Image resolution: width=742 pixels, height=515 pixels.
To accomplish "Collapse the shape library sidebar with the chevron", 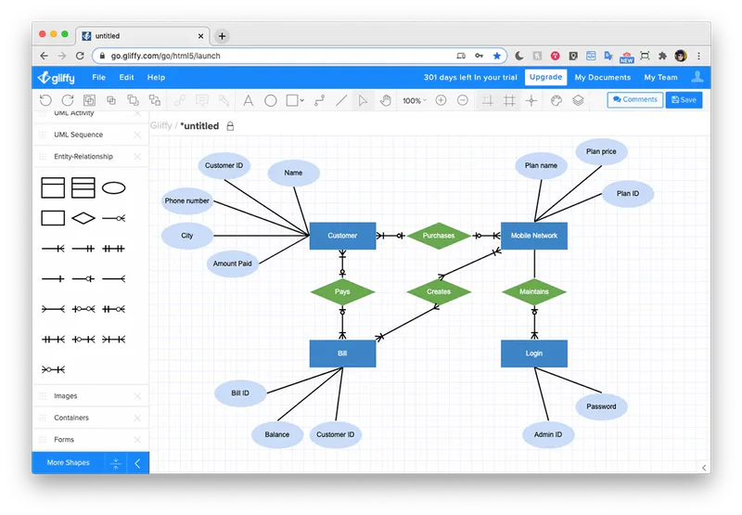I will [x=137, y=463].
